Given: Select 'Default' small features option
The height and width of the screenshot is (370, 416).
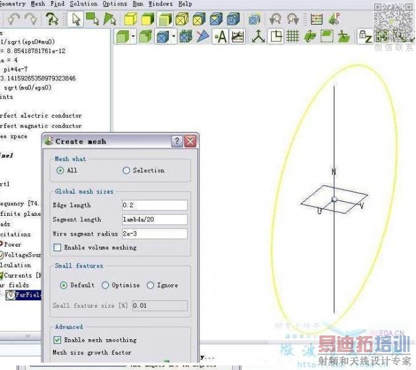Looking at the screenshot, I should point(63,286).
